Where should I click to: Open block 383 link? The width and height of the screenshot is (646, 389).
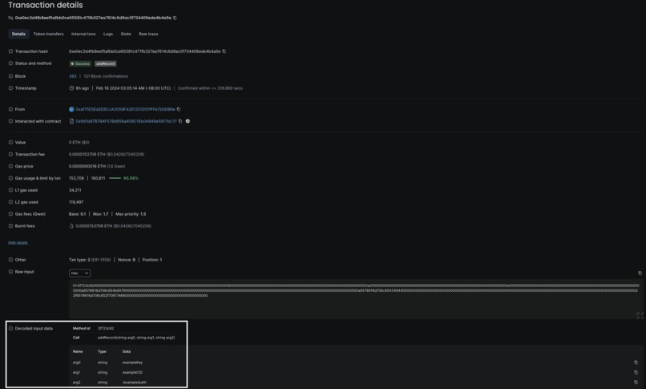[72, 76]
